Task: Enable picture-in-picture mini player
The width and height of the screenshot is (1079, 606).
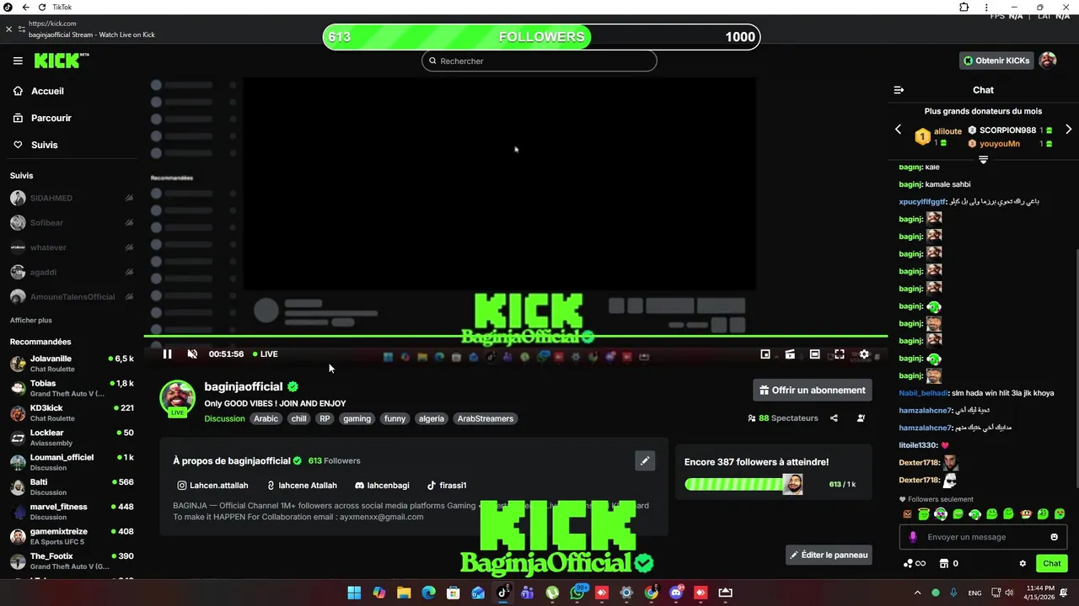Action: pos(765,354)
